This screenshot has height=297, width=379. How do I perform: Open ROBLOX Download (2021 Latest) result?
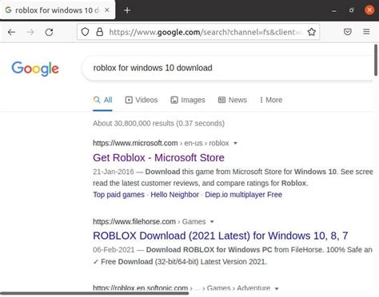pos(221,236)
